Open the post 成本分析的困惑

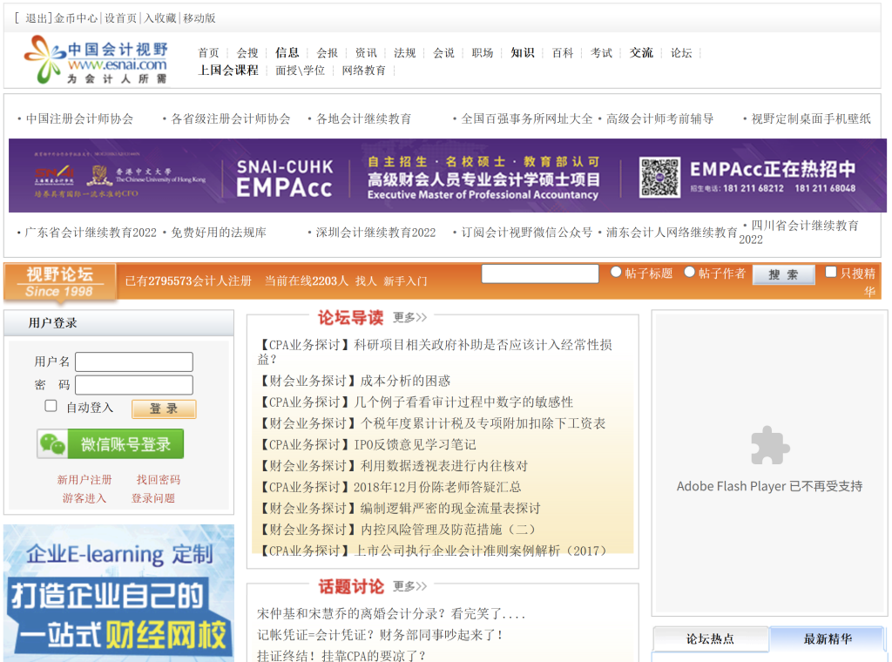point(405,381)
